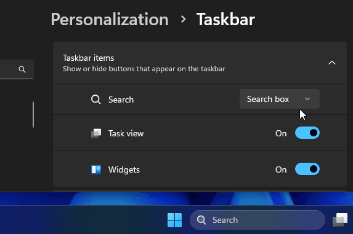Click the 'Taskbar items' heading text
This screenshot has height=234, width=353.
[x=89, y=58]
